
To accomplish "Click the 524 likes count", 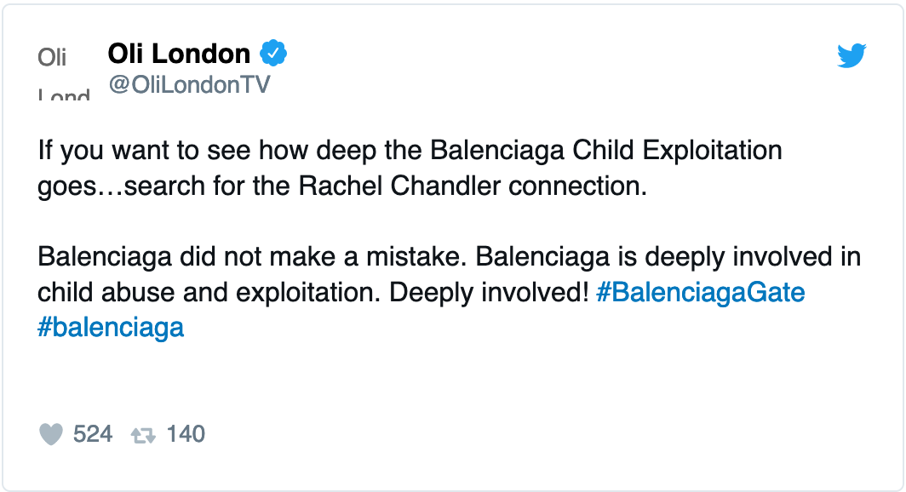I will 93,434.
